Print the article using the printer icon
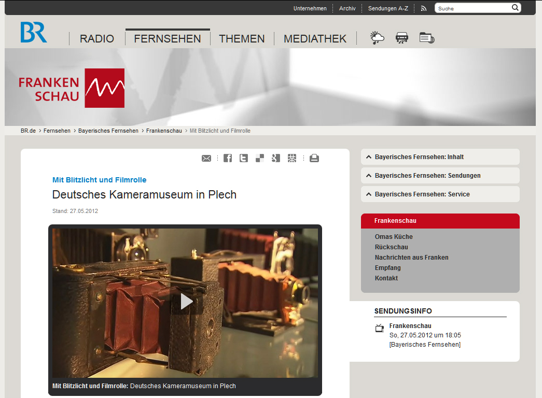The width and height of the screenshot is (542, 398). point(314,158)
